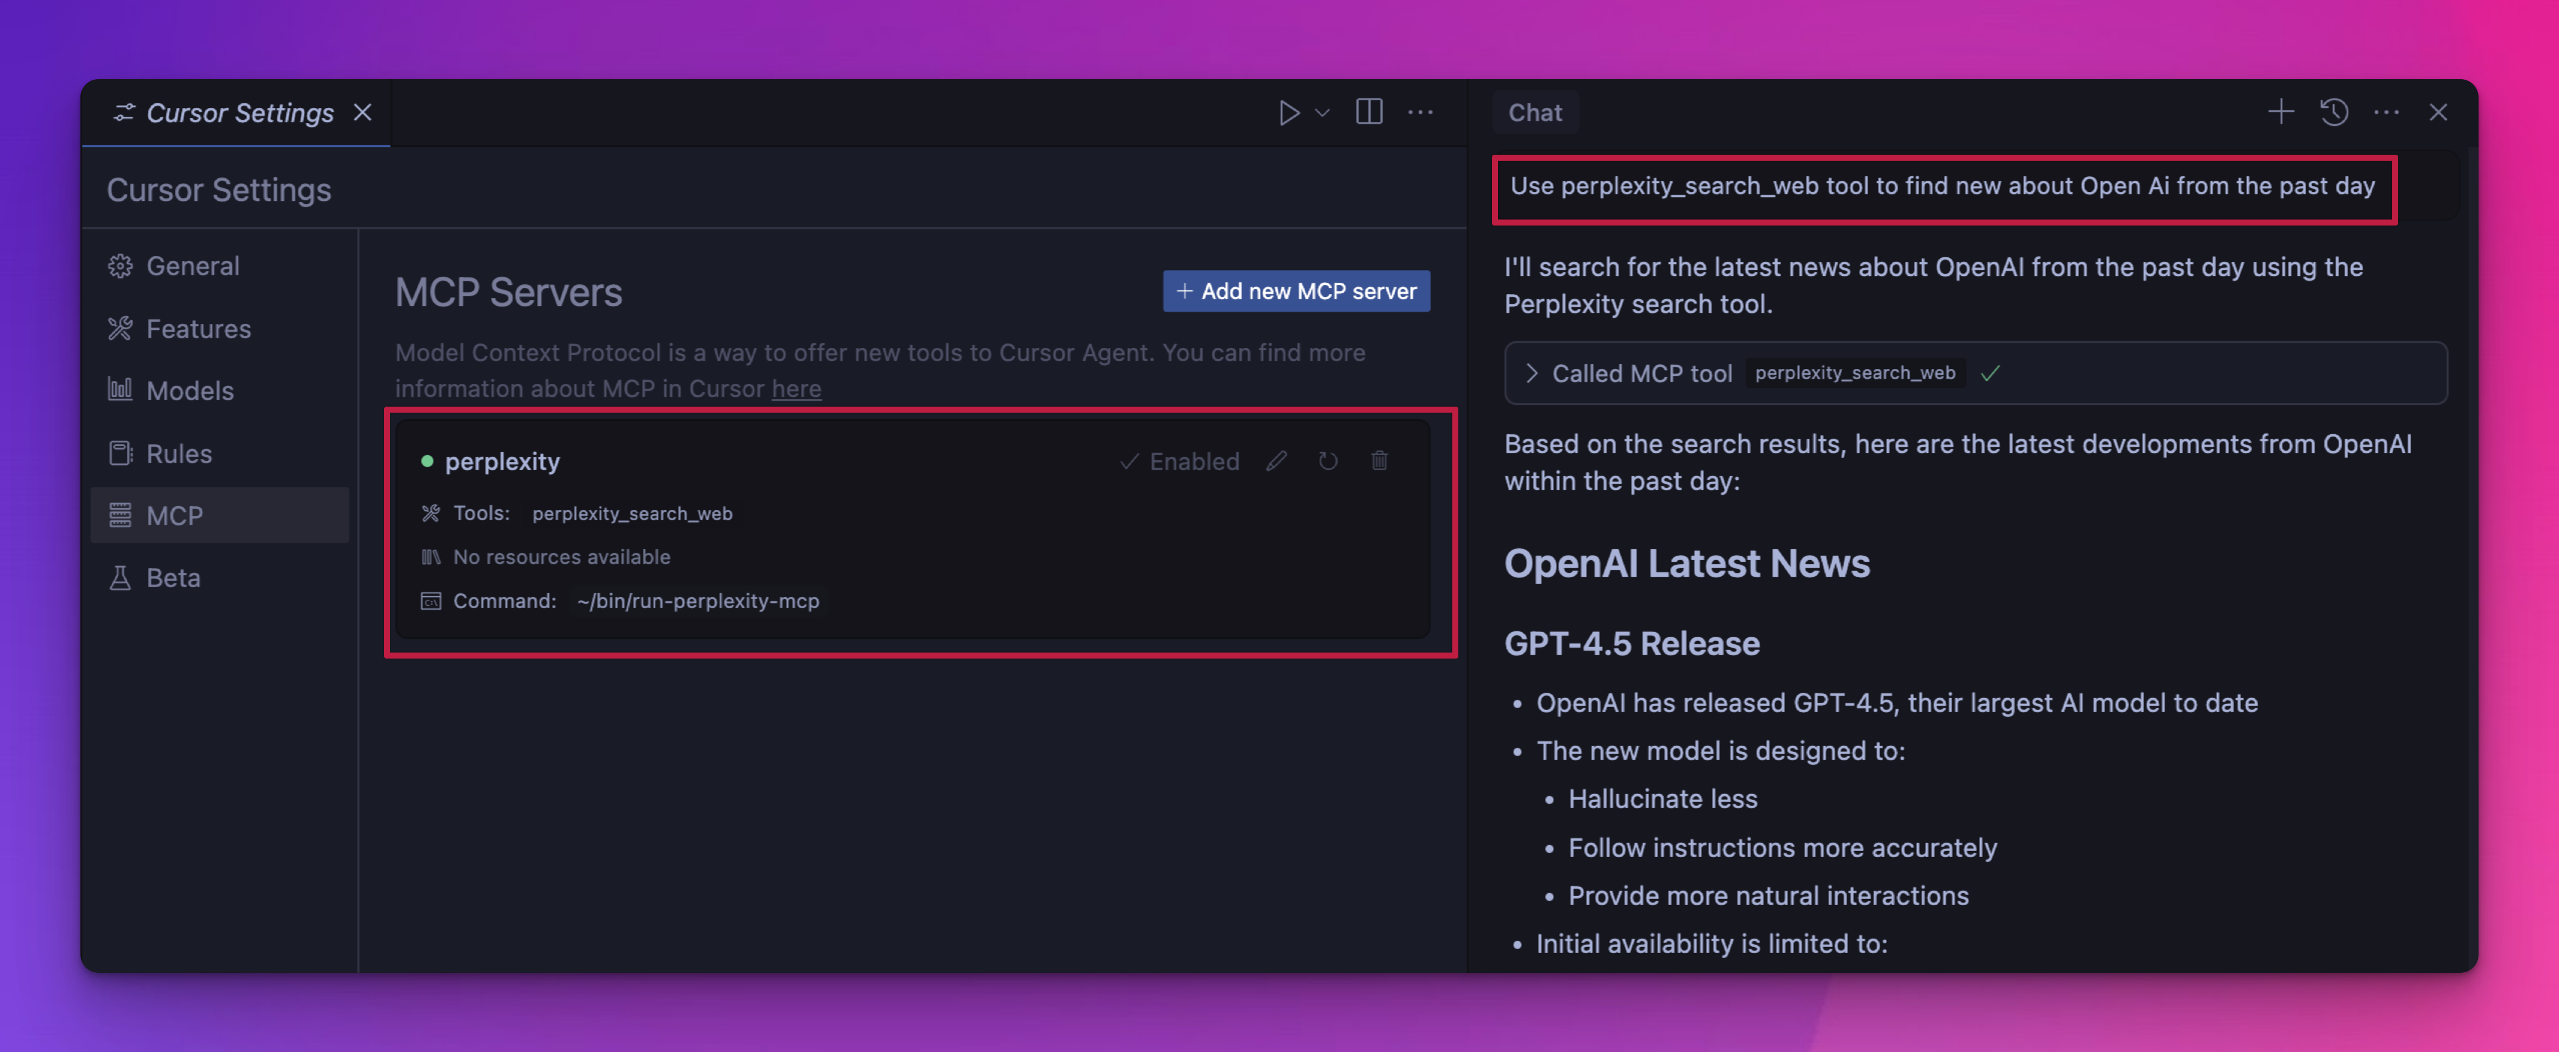This screenshot has width=2559, height=1052.
Task: Click perplexity_search_web tag in chat tool call
Action: coord(1854,373)
